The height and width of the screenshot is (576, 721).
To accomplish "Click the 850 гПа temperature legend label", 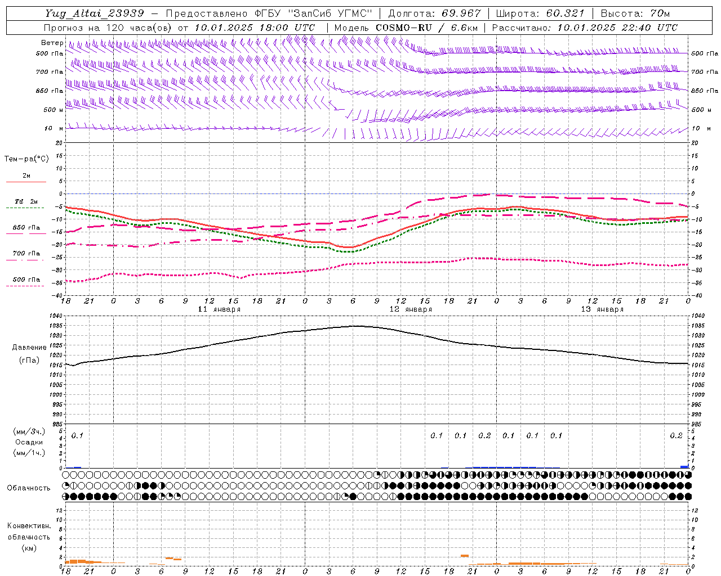I will click(26, 228).
